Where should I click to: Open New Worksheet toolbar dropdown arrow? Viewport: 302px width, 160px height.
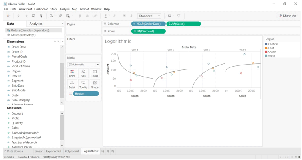click(x=56, y=16)
